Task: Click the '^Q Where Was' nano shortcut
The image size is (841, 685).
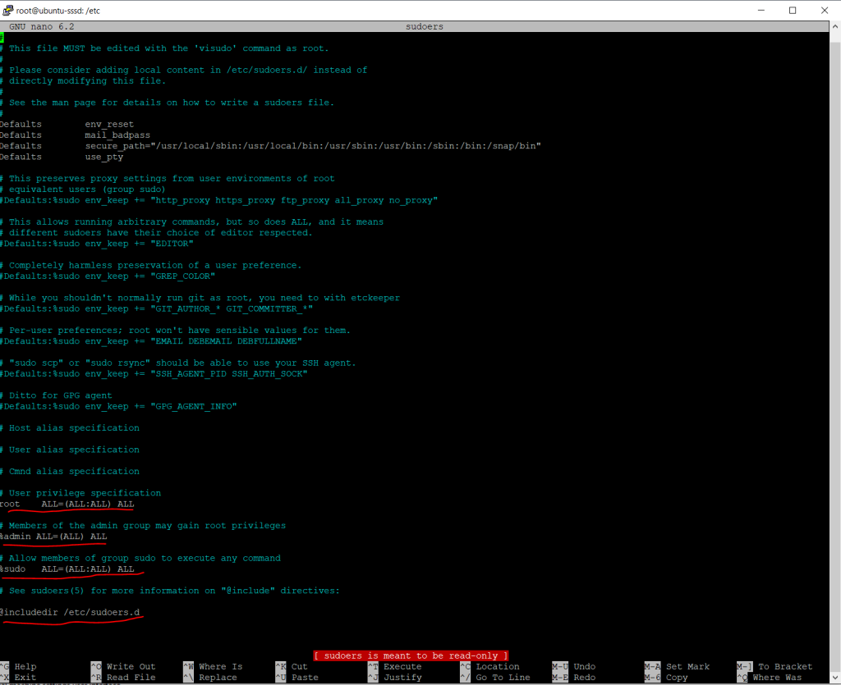Action: (x=769, y=678)
